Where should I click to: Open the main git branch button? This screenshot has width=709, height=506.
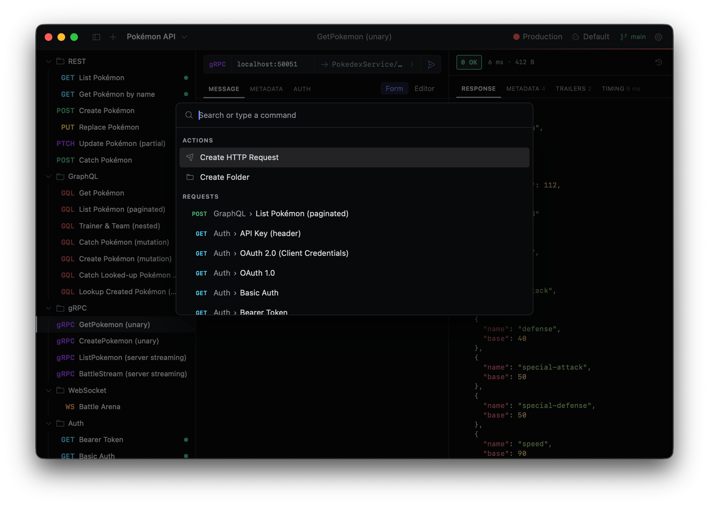click(633, 37)
